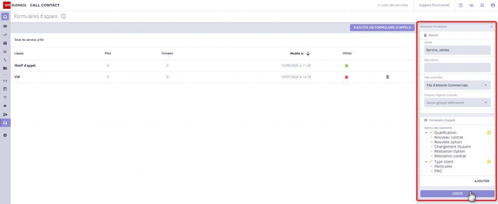Open the contact folder sidebar icon
This screenshot has height=204, width=498.
pyautogui.click(x=5, y=68)
